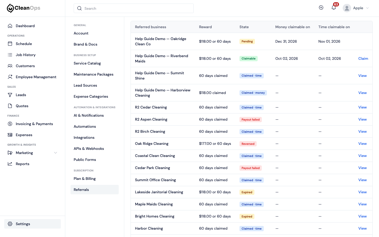Click the CleanOps logo icon
Image resolution: width=379 pixels, height=237 pixels.
click(10, 8)
